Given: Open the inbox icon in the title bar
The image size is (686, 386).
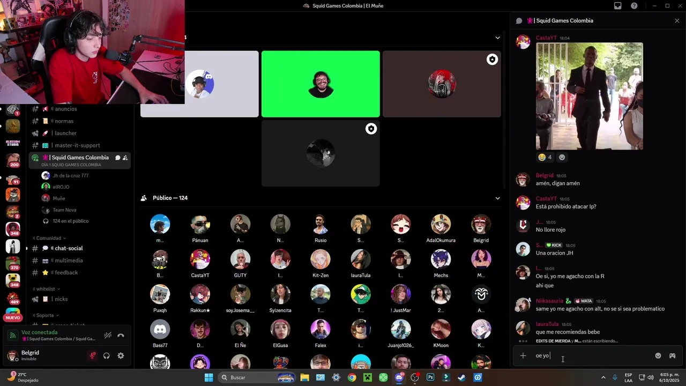Looking at the screenshot, I should tap(618, 6).
